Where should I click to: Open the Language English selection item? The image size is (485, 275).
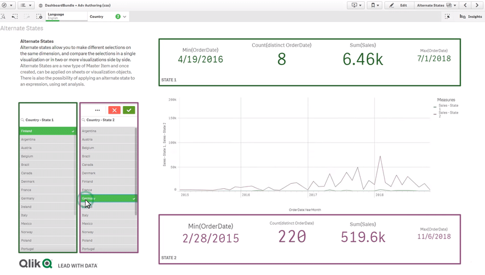pyautogui.click(x=66, y=16)
